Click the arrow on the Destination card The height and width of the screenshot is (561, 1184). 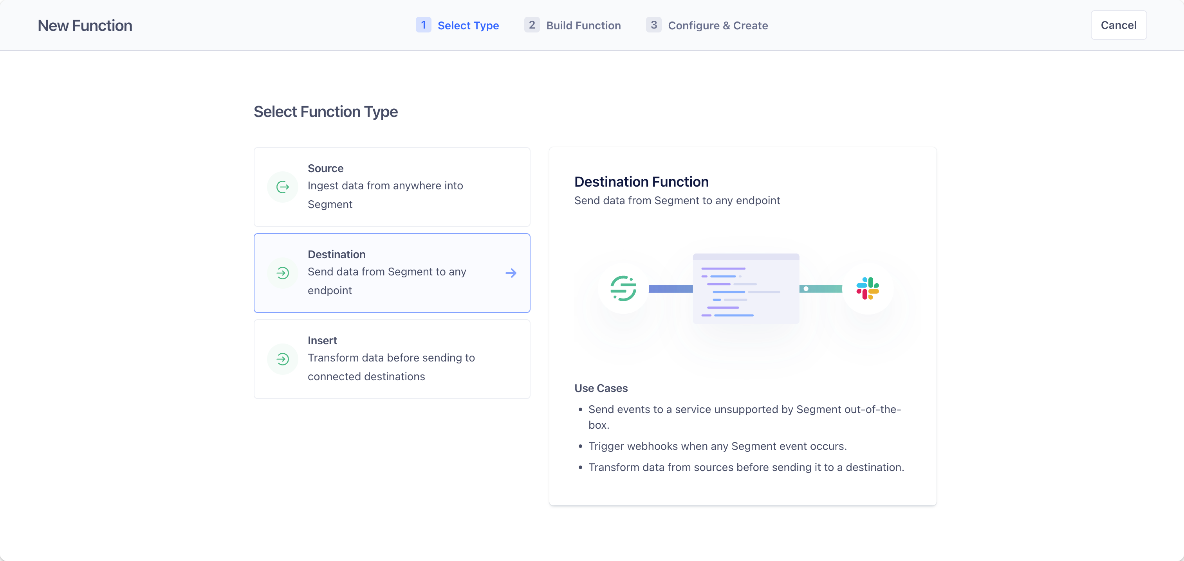coord(511,273)
